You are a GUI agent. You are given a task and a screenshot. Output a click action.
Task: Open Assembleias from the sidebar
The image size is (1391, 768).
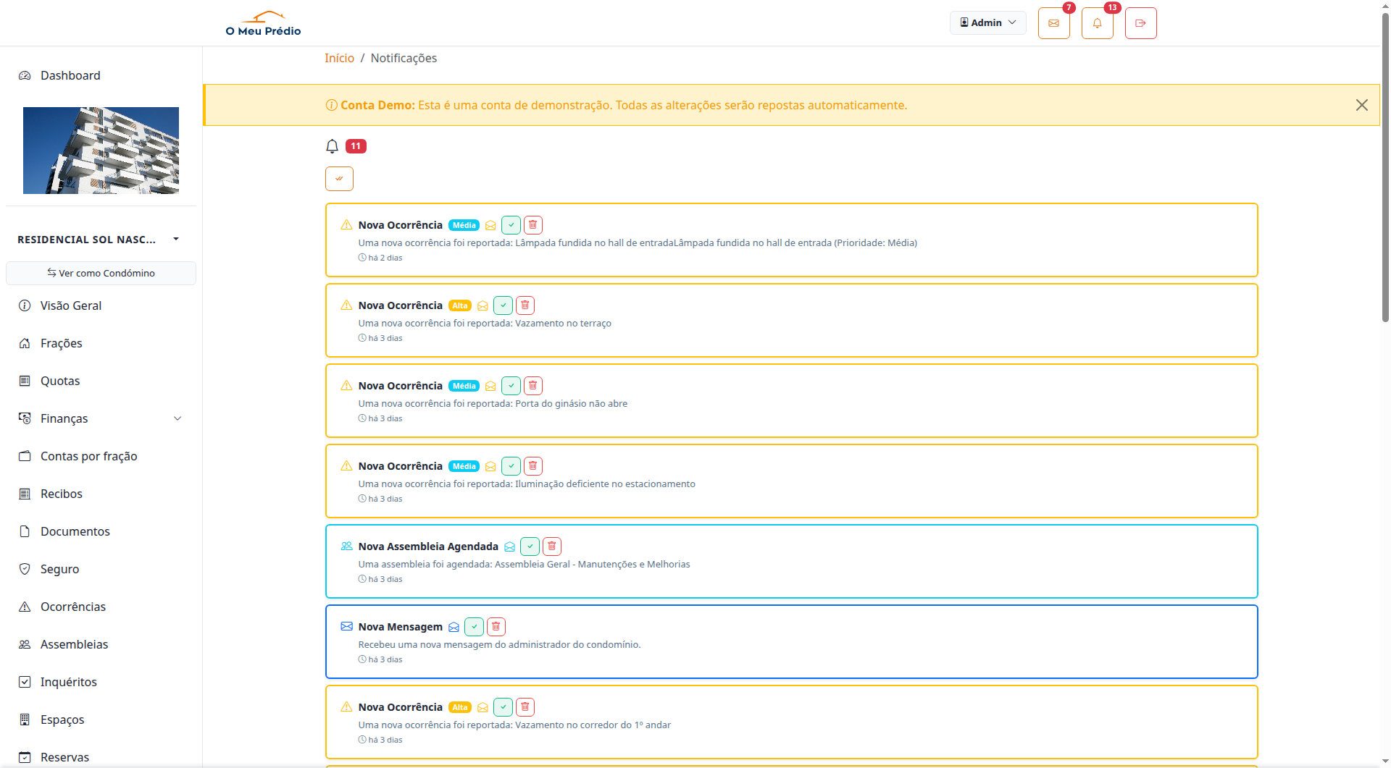click(x=74, y=644)
